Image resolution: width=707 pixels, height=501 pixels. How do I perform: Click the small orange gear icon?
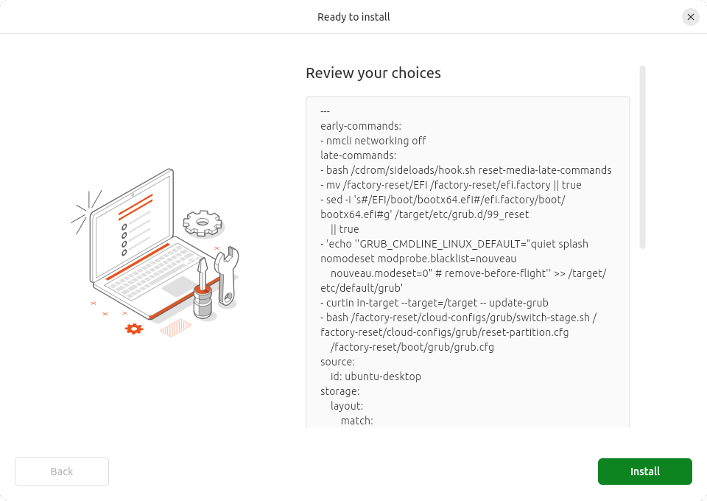click(133, 329)
